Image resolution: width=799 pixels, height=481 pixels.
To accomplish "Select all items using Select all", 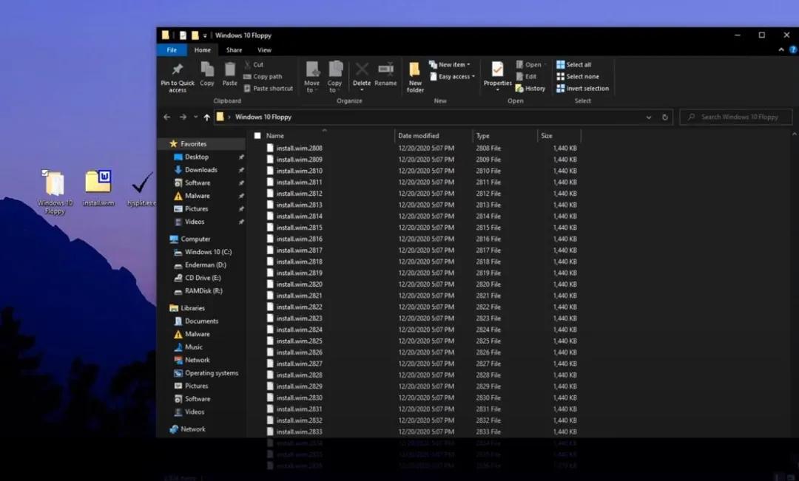I will tap(578, 64).
